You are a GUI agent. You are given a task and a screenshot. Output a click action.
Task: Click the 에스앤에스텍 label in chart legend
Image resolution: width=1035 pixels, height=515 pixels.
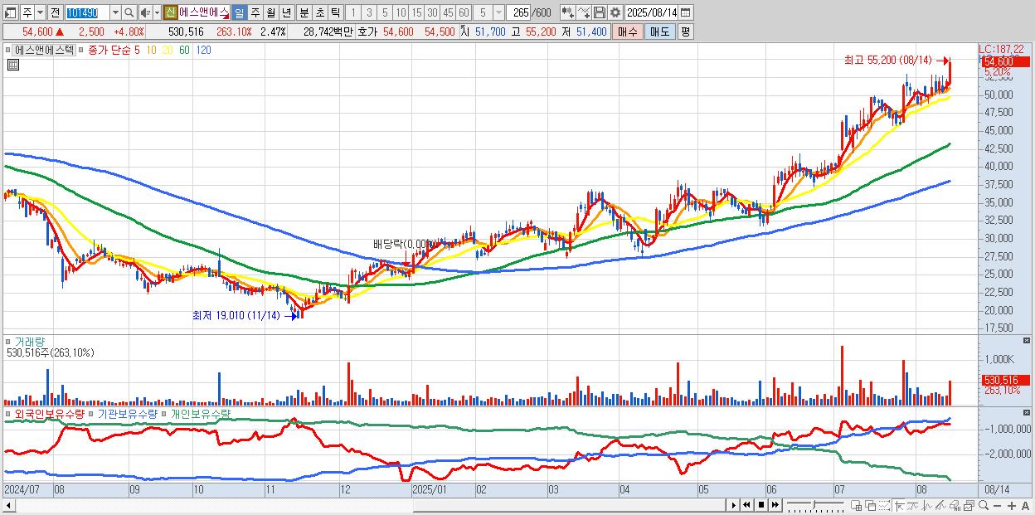click(x=44, y=50)
